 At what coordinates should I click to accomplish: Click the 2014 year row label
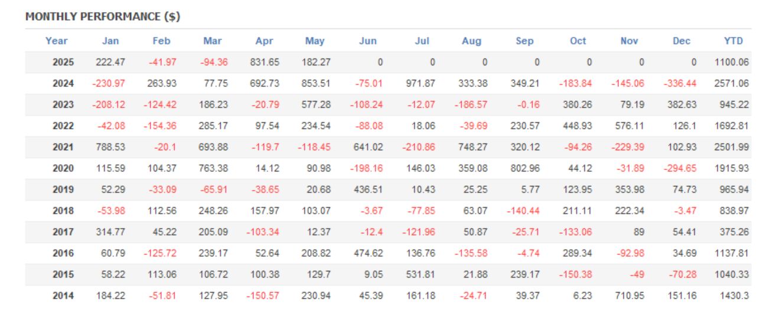click(63, 295)
